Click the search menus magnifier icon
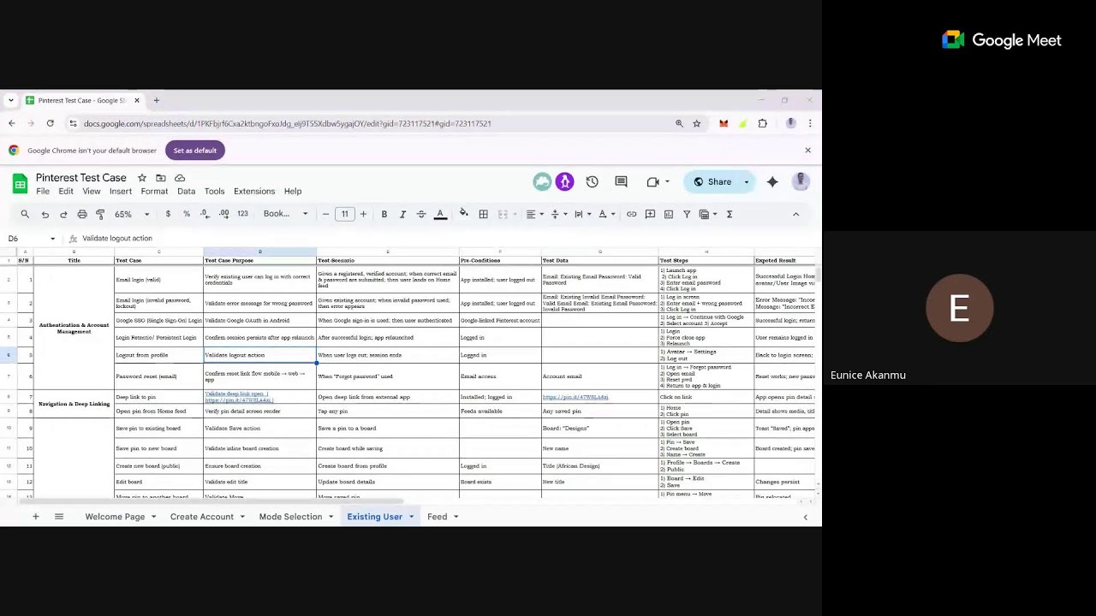The height and width of the screenshot is (616, 1096). click(25, 214)
